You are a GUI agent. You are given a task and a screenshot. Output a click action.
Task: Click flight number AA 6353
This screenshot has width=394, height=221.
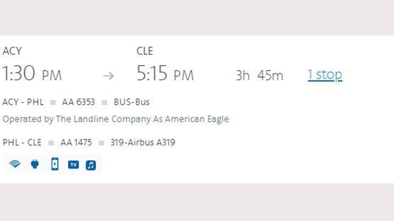tap(78, 102)
